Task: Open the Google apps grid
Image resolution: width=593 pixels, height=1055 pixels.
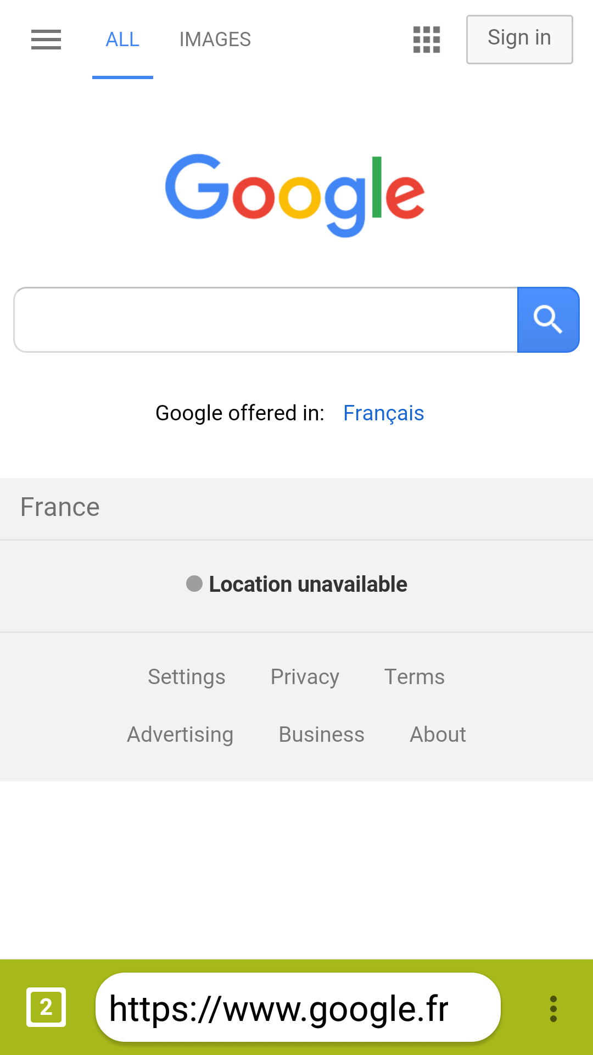Action: (x=427, y=40)
